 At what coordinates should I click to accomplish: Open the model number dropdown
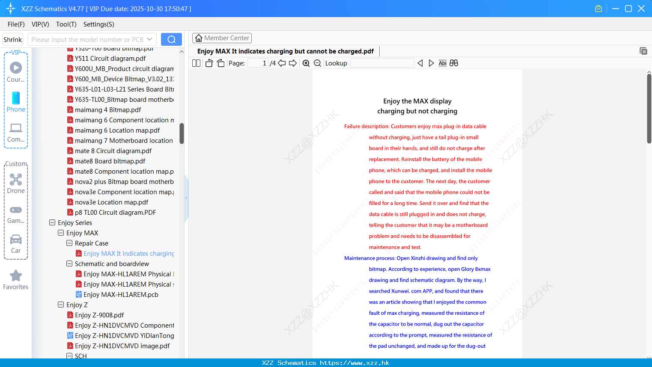tap(149, 39)
